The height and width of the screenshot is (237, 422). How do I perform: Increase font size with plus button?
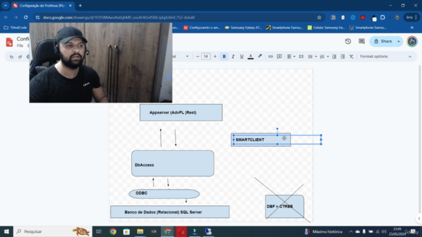[215, 57]
